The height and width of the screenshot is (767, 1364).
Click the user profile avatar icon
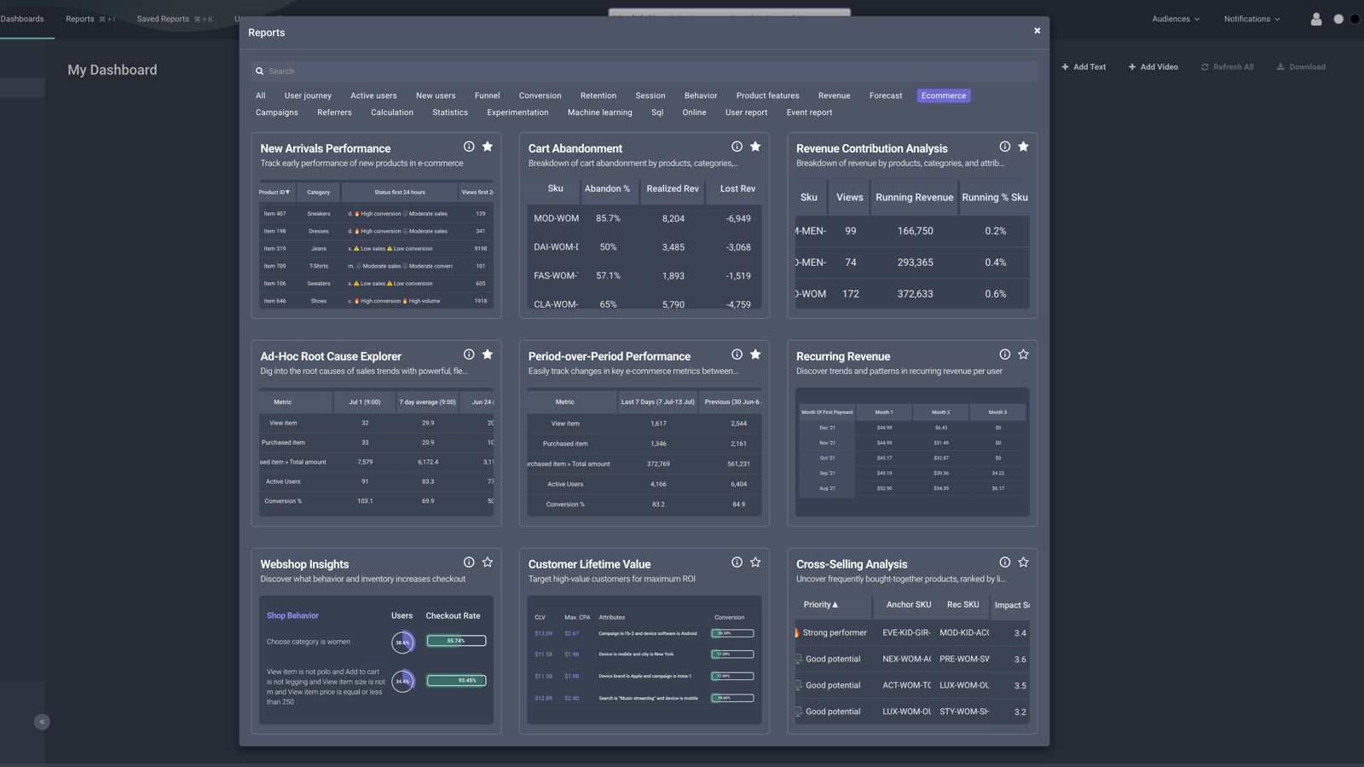click(x=1316, y=19)
